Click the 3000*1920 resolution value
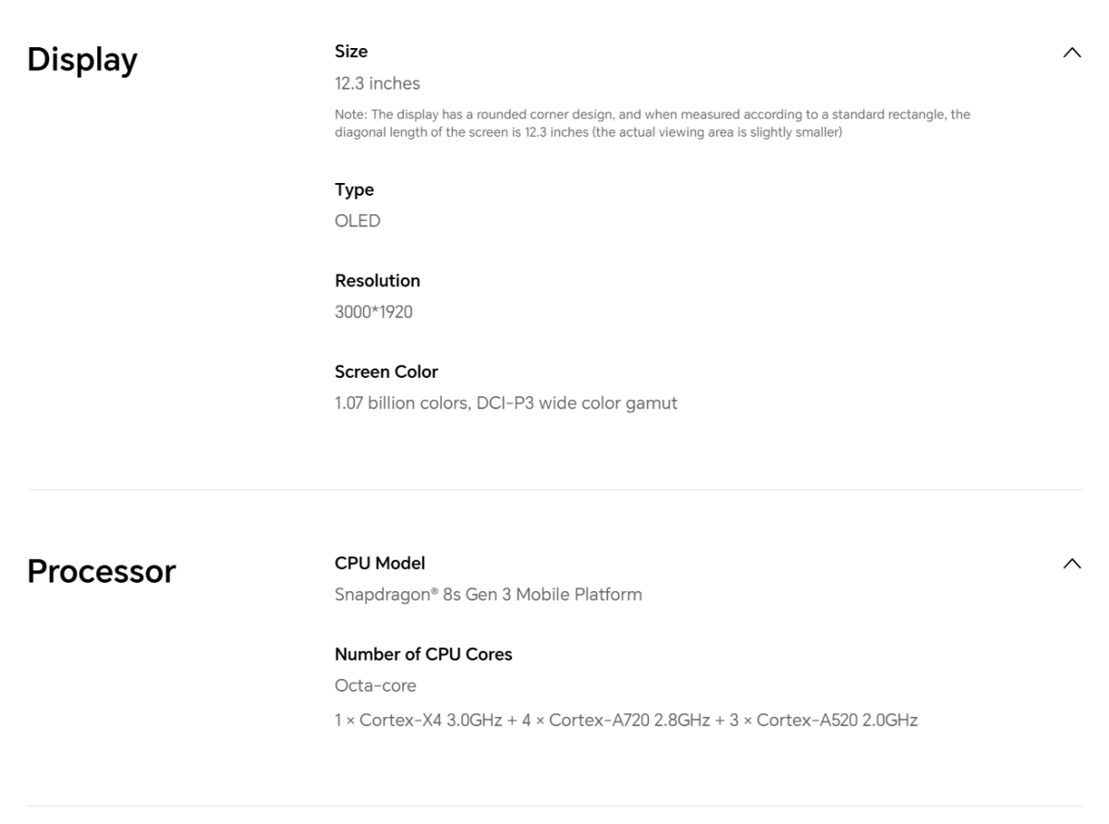1109x824 pixels. tap(373, 312)
